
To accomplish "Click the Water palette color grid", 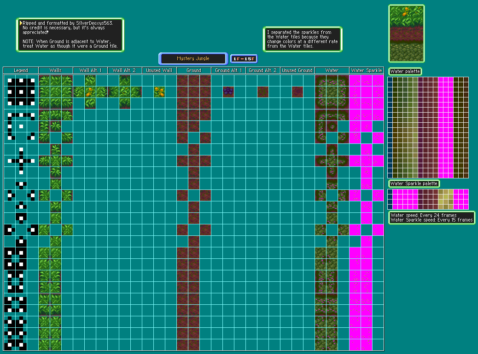I will (x=428, y=127).
